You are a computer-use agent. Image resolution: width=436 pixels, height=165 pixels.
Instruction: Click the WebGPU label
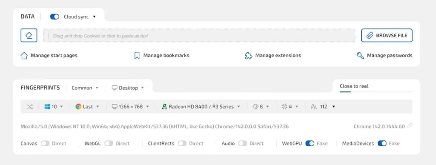292,144
